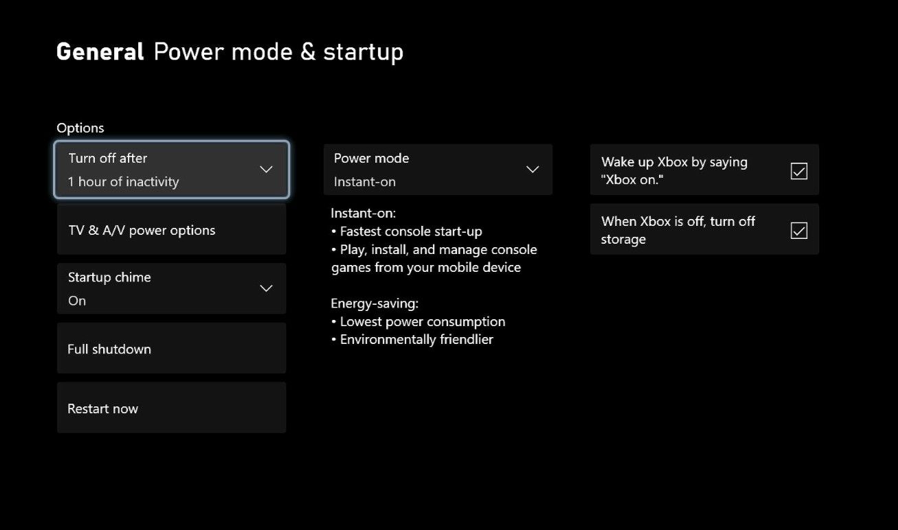Select Full shutdown

[171, 349]
